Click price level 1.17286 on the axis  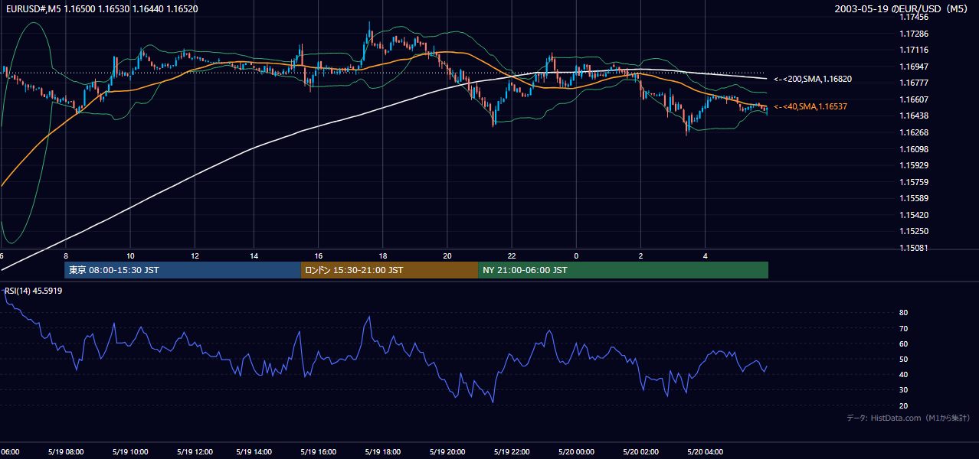[913, 34]
